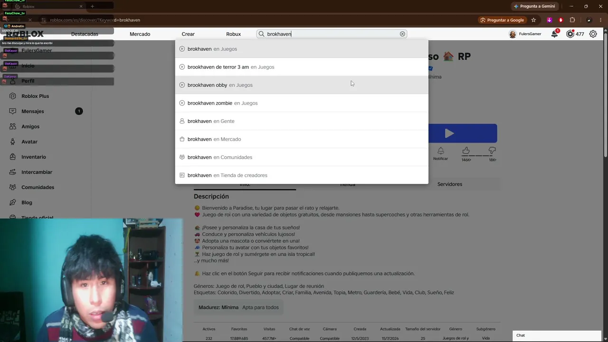Click the Amigos people icon in the sidebar
The width and height of the screenshot is (608, 342).
pyautogui.click(x=12, y=126)
